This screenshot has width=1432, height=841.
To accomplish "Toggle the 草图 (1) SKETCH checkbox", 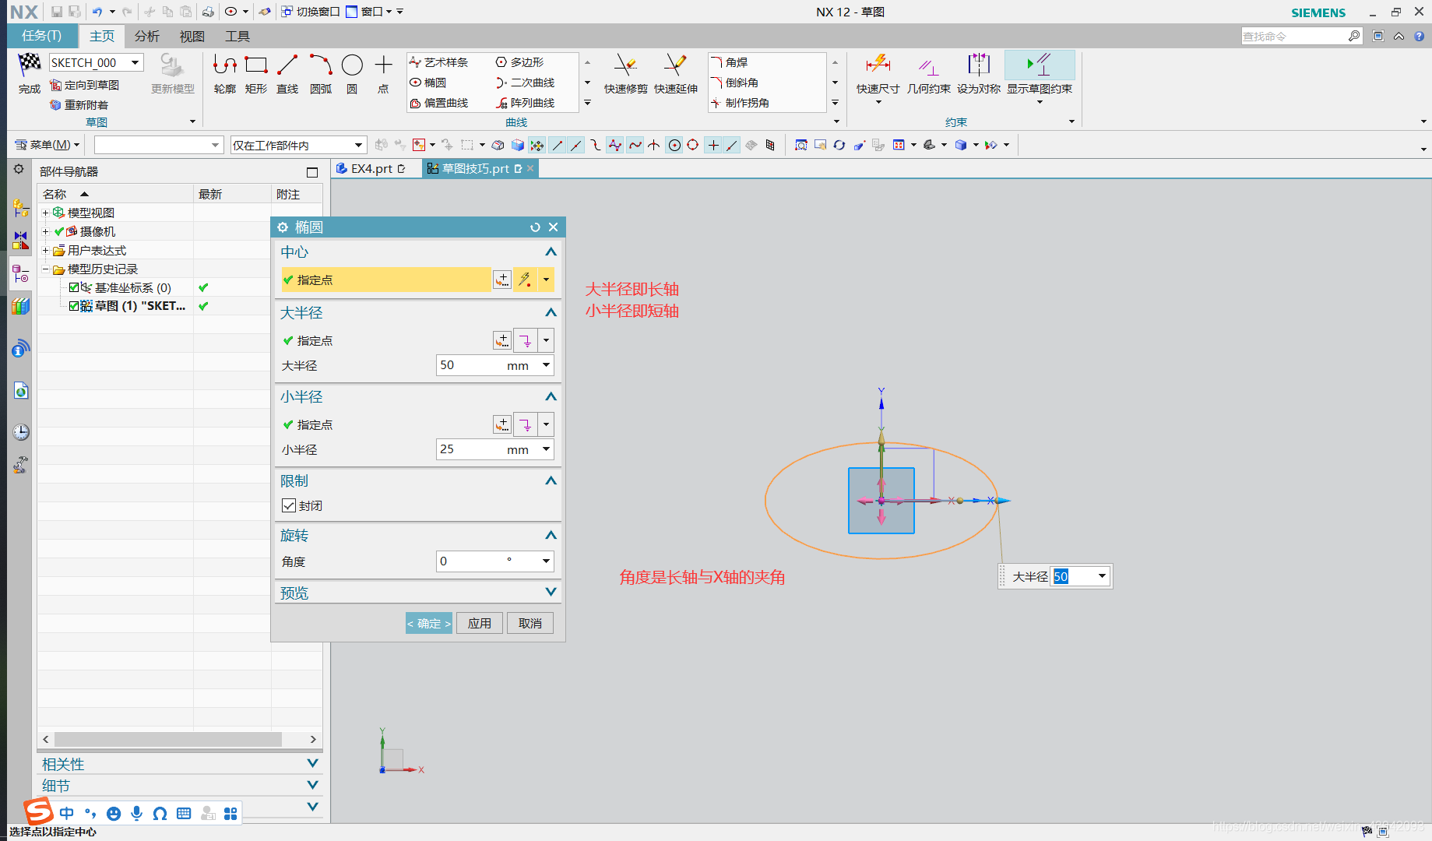I will [x=74, y=306].
